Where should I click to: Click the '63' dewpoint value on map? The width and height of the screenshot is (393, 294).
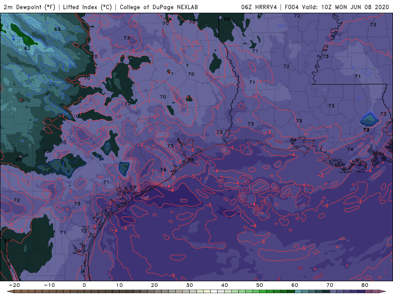[x=57, y=29]
